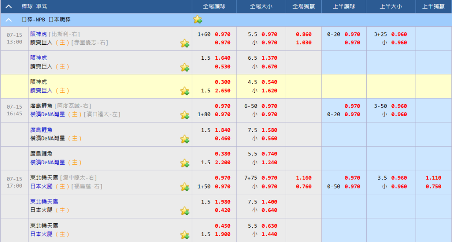Pick under odds 0.640

click(270, 210)
